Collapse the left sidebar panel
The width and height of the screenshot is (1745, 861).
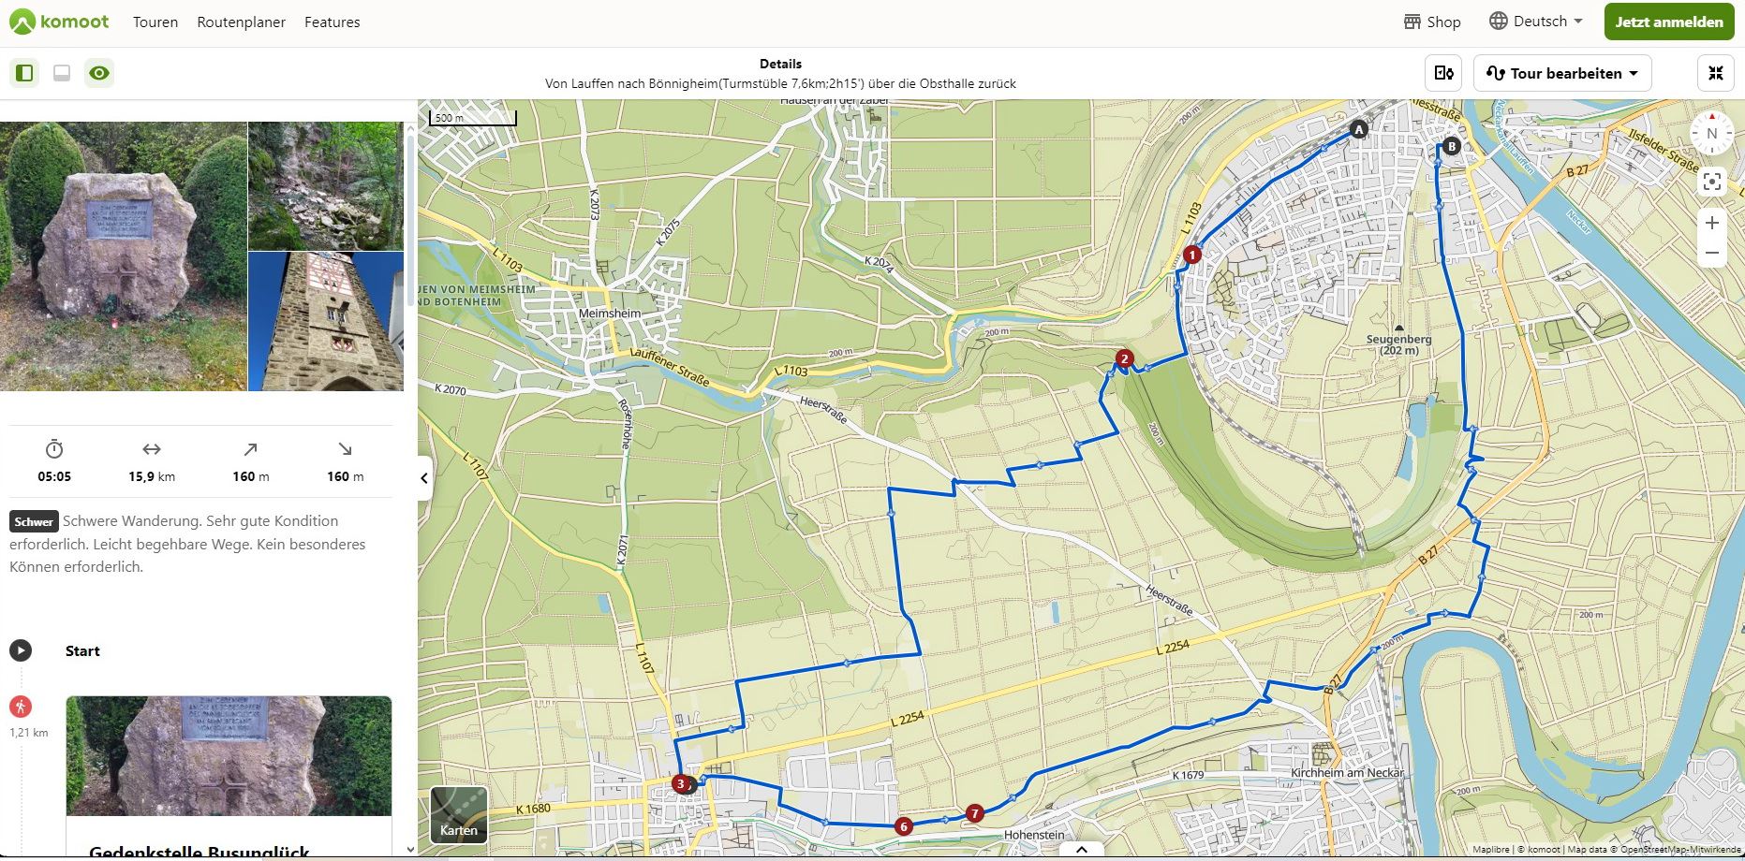424,478
